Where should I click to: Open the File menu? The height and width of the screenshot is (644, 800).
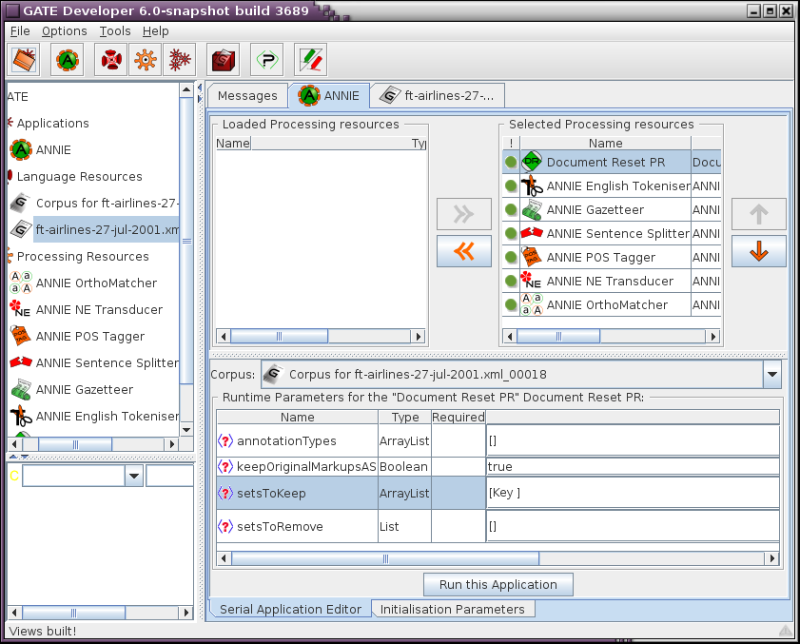tap(20, 31)
